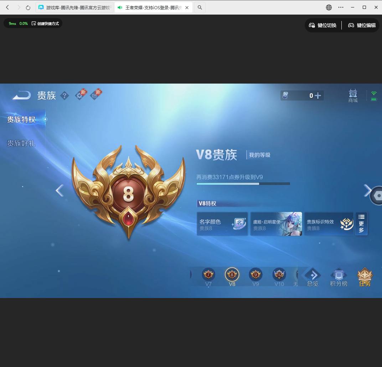382x367 pixels.
Task: Open 虞姬·启明星使 skin privilege card
Action: 276,224
